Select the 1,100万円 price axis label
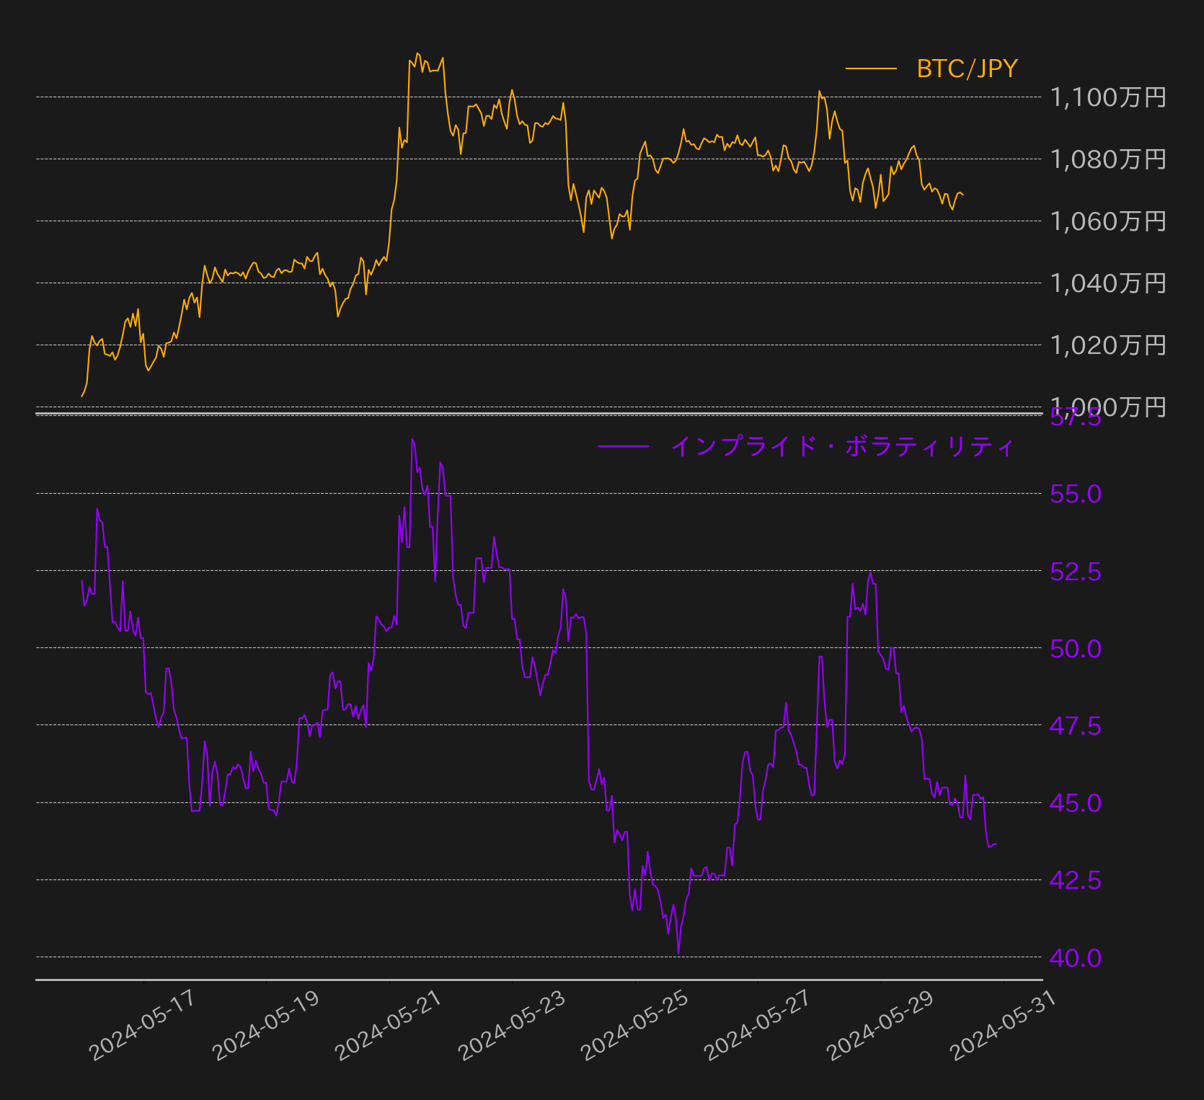 tap(1108, 97)
